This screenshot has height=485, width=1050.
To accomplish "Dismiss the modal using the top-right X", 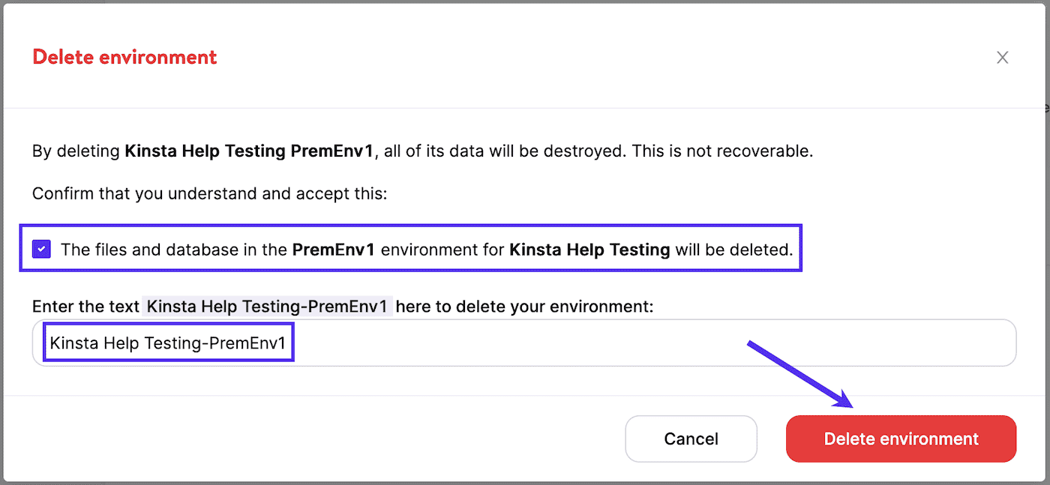I will (1003, 57).
